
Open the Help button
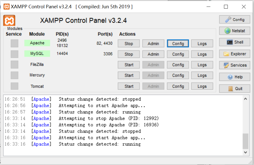pos(235,77)
